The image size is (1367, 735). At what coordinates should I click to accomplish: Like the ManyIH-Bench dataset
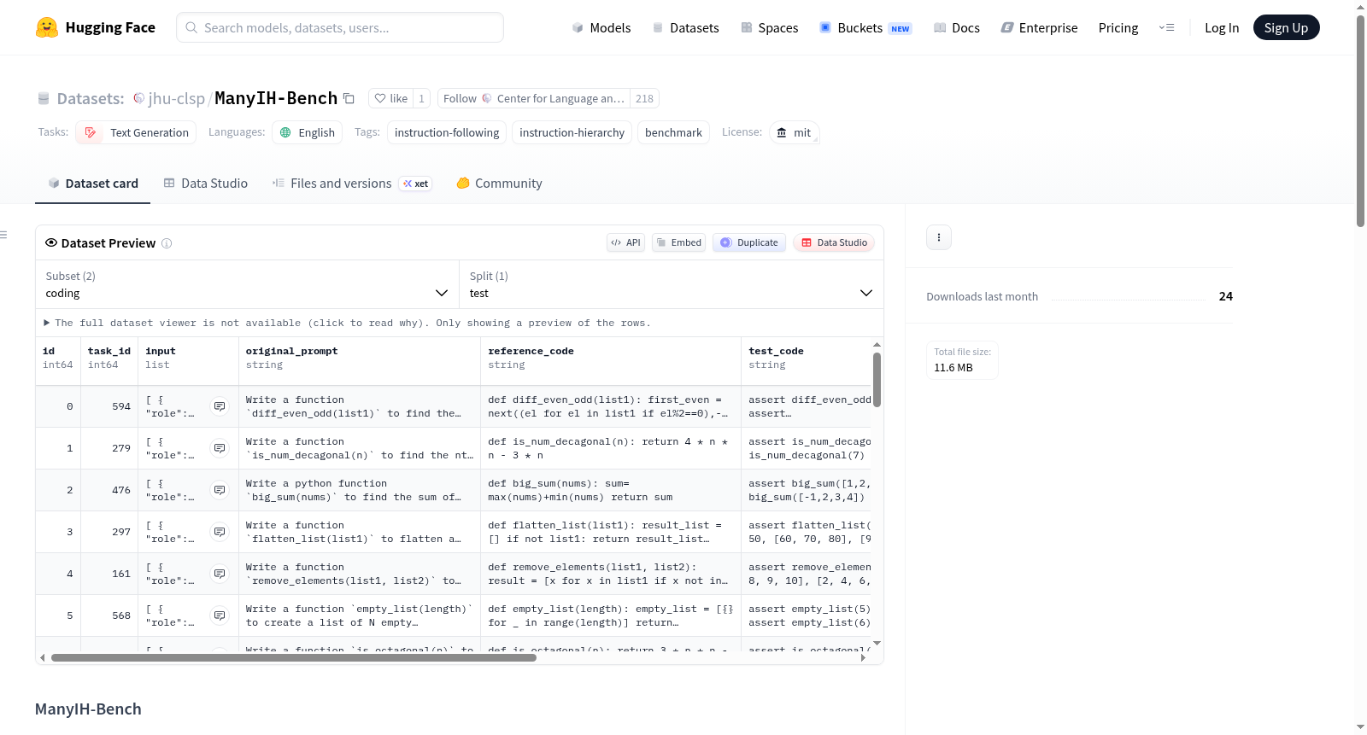tap(391, 98)
